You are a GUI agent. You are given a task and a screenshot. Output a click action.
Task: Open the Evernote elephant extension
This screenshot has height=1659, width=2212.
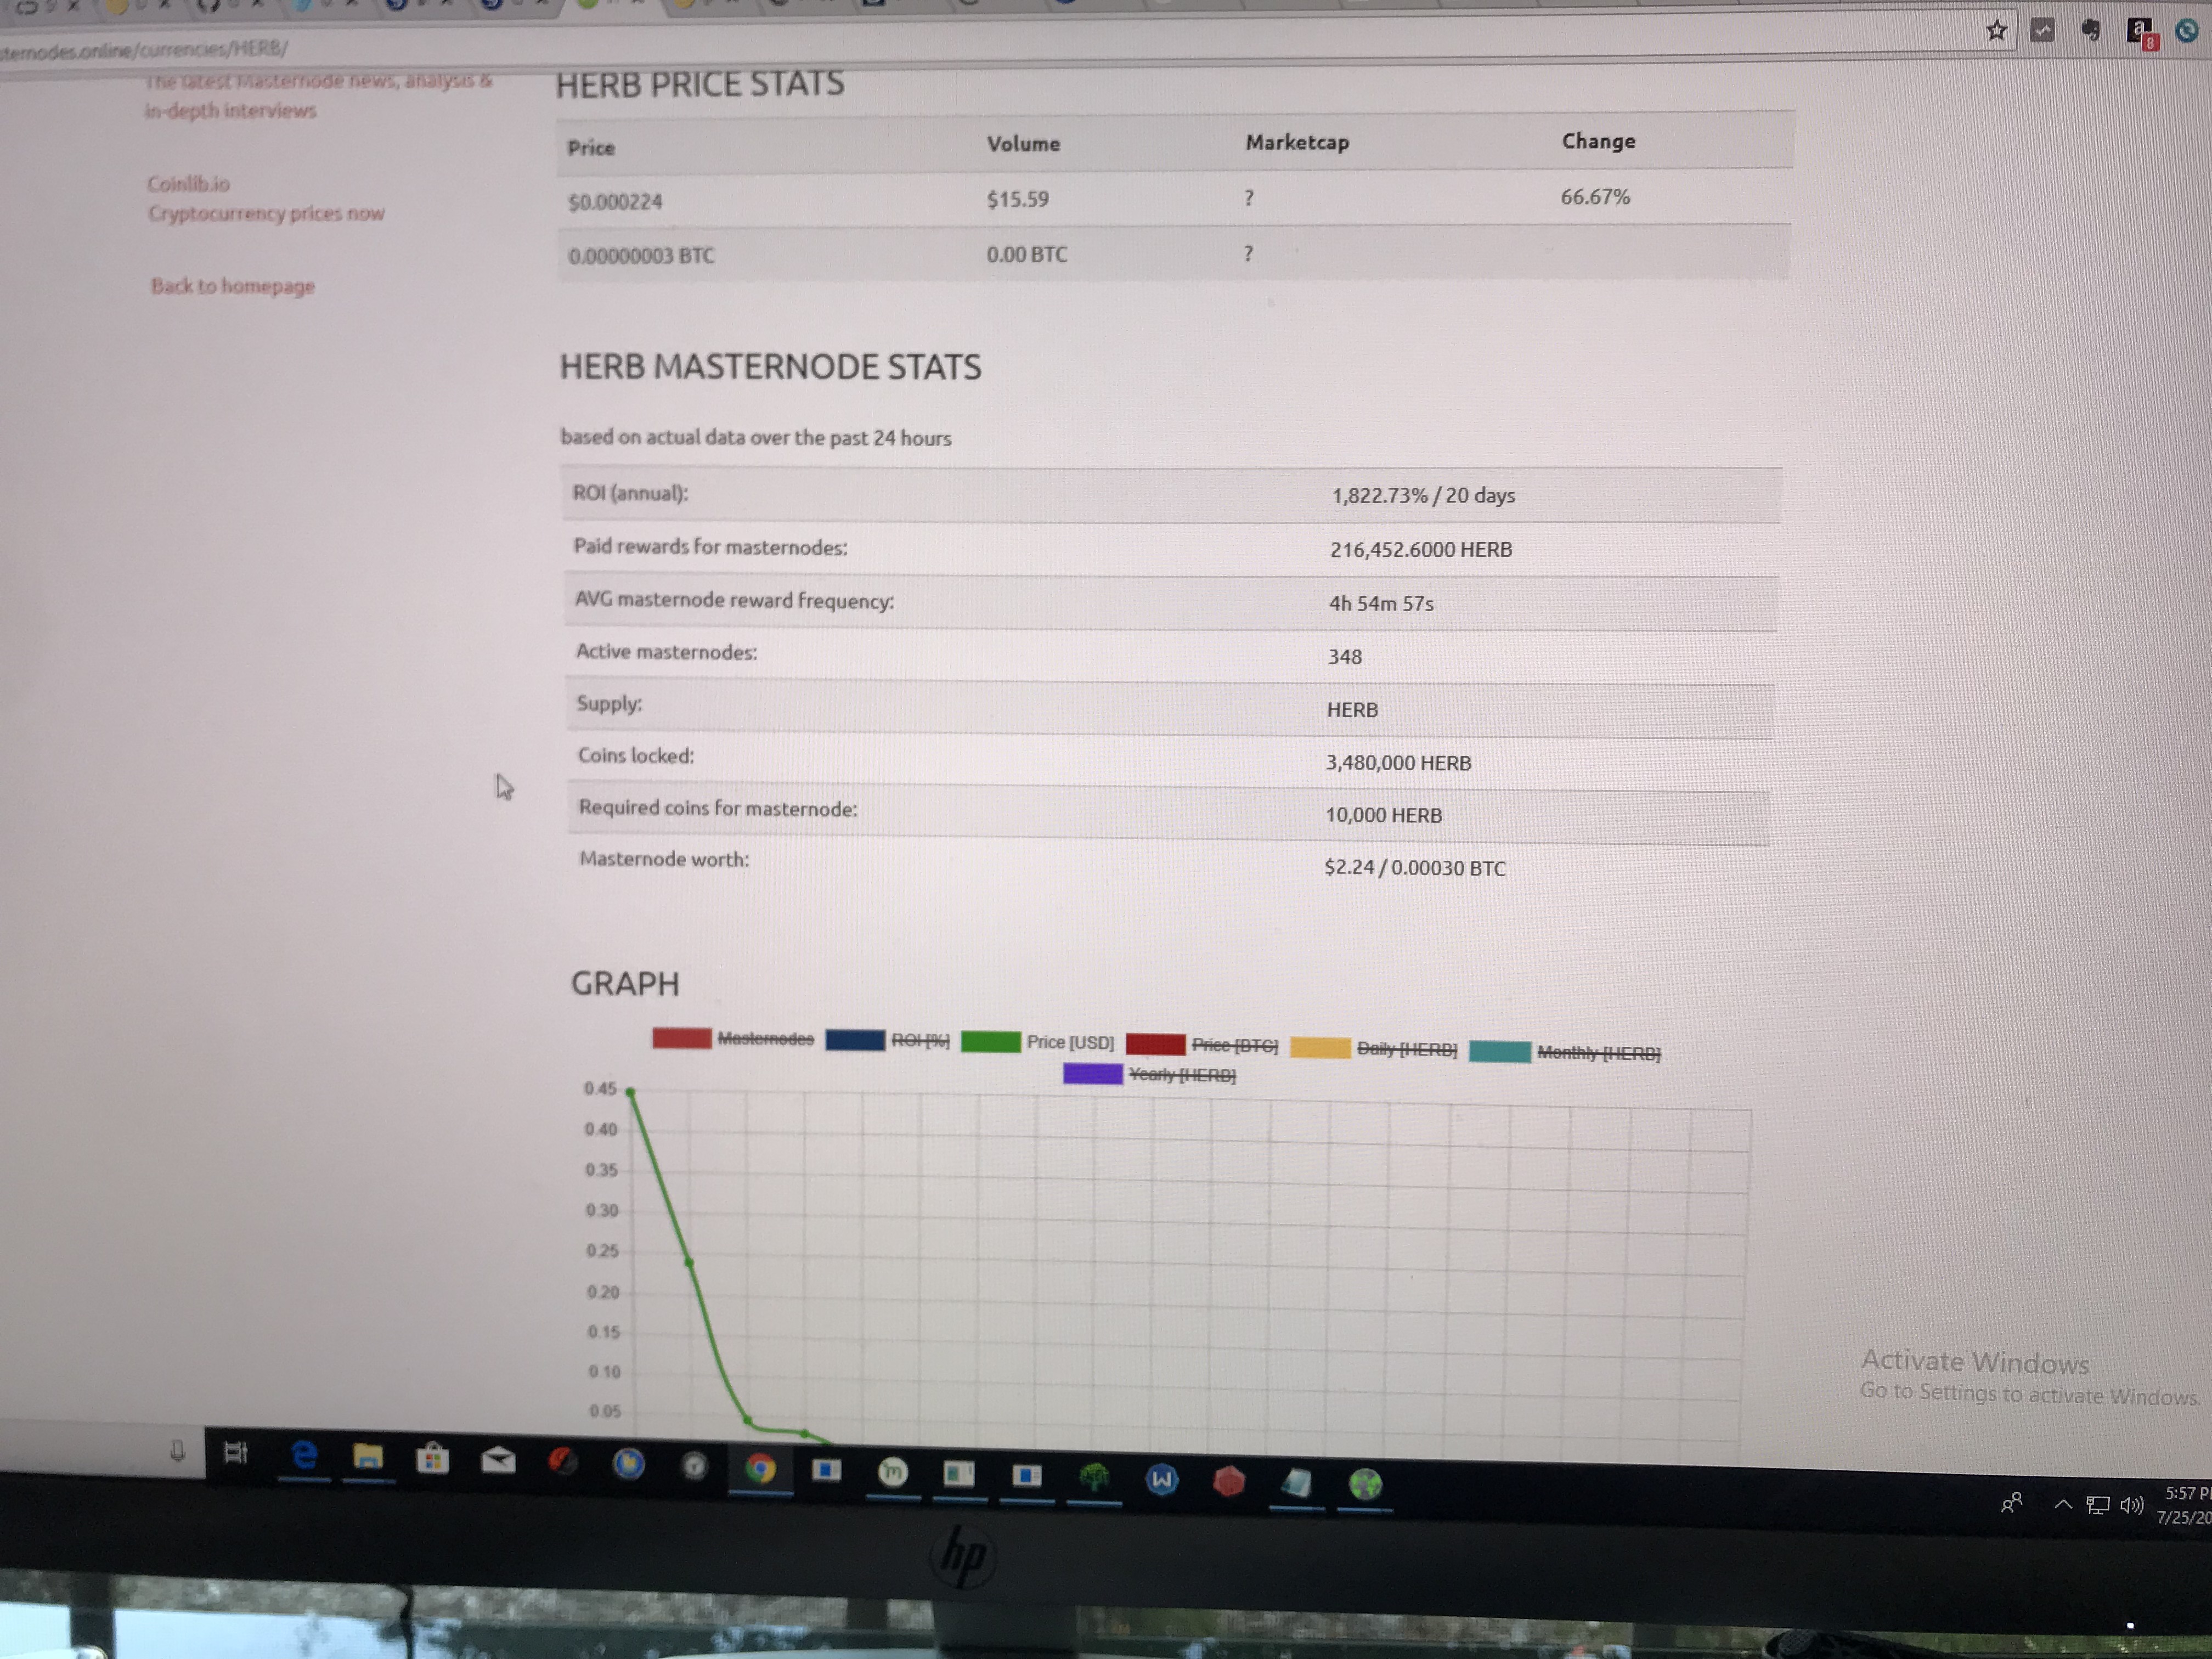[2090, 31]
